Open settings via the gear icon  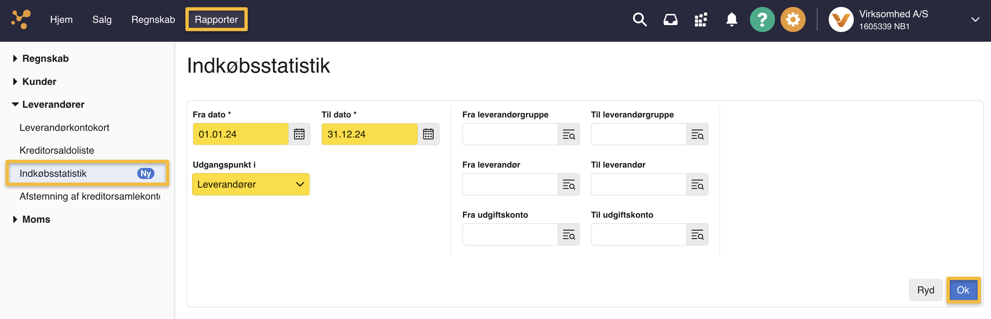(793, 19)
